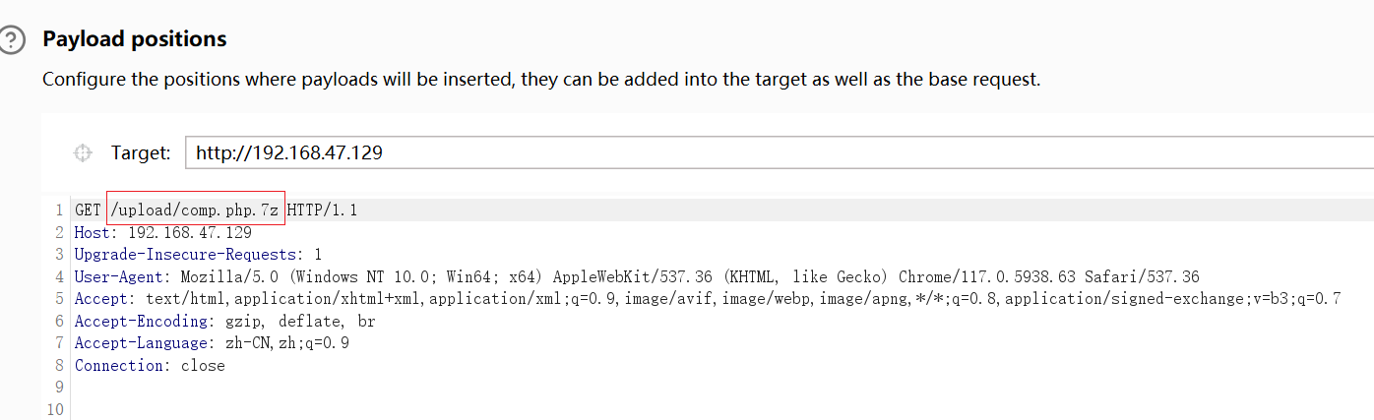Click the Payload positions heading
The image size is (1374, 420).
click(x=134, y=39)
